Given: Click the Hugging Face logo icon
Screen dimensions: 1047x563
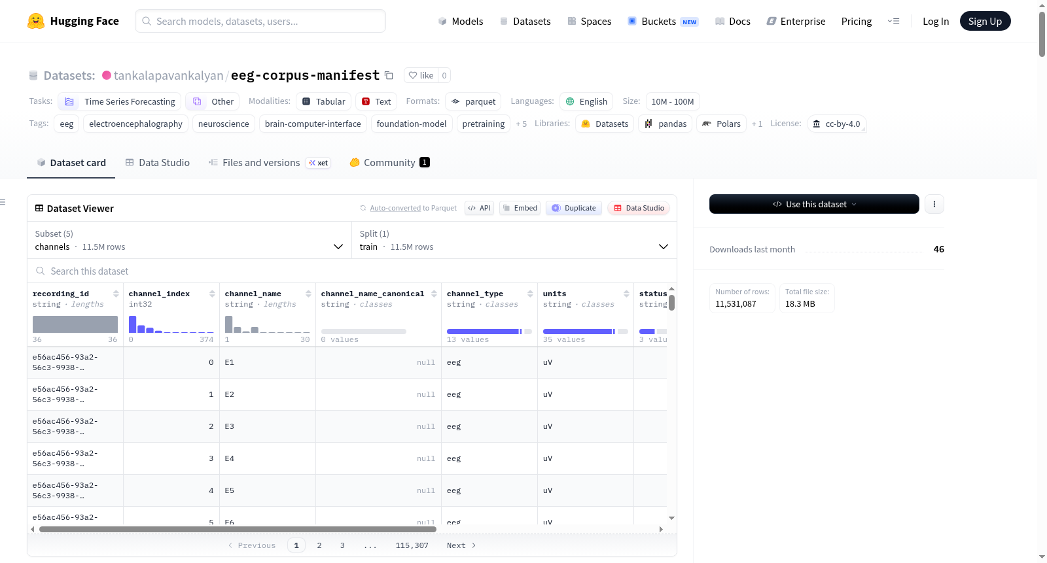Looking at the screenshot, I should coord(36,21).
